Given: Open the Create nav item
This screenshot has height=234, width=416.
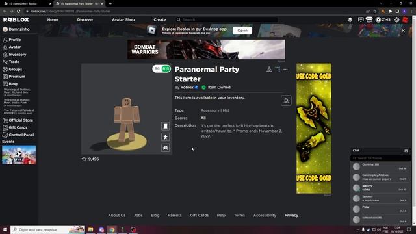Looking at the screenshot, I should tap(159, 19).
